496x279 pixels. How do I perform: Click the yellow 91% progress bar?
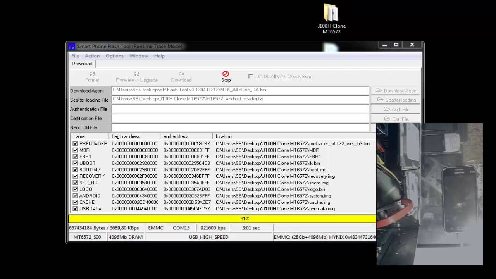(x=222, y=219)
